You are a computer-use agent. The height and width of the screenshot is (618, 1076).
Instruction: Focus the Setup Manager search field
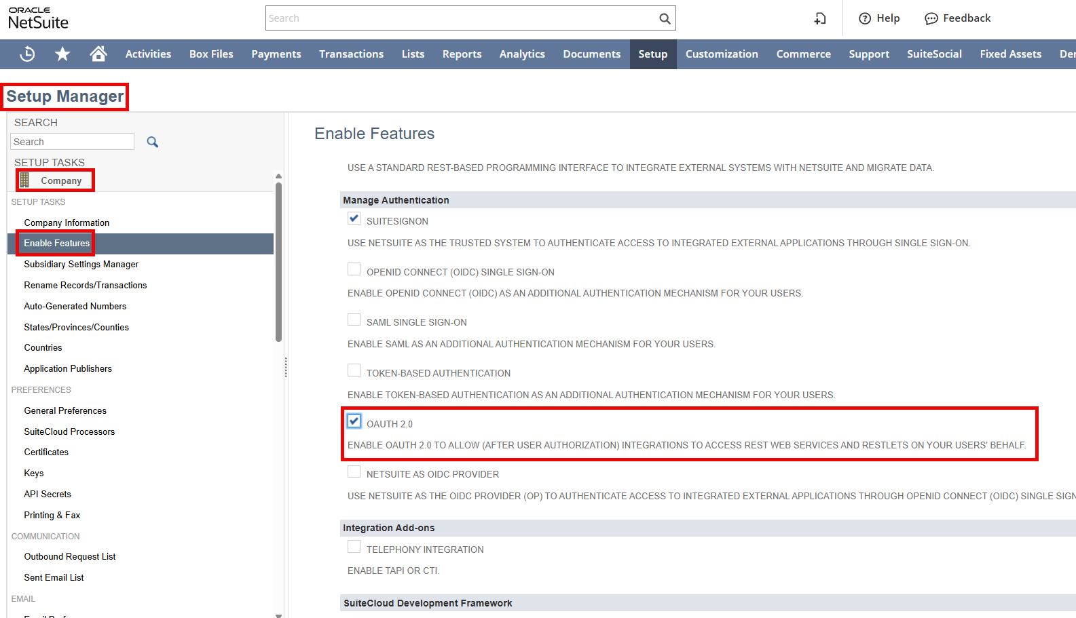pos(73,142)
